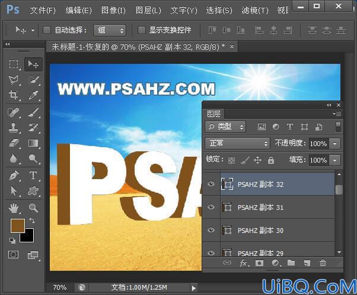Select the Blur tool
Image resolution: width=357 pixels, height=295 pixels.
(x=14, y=158)
